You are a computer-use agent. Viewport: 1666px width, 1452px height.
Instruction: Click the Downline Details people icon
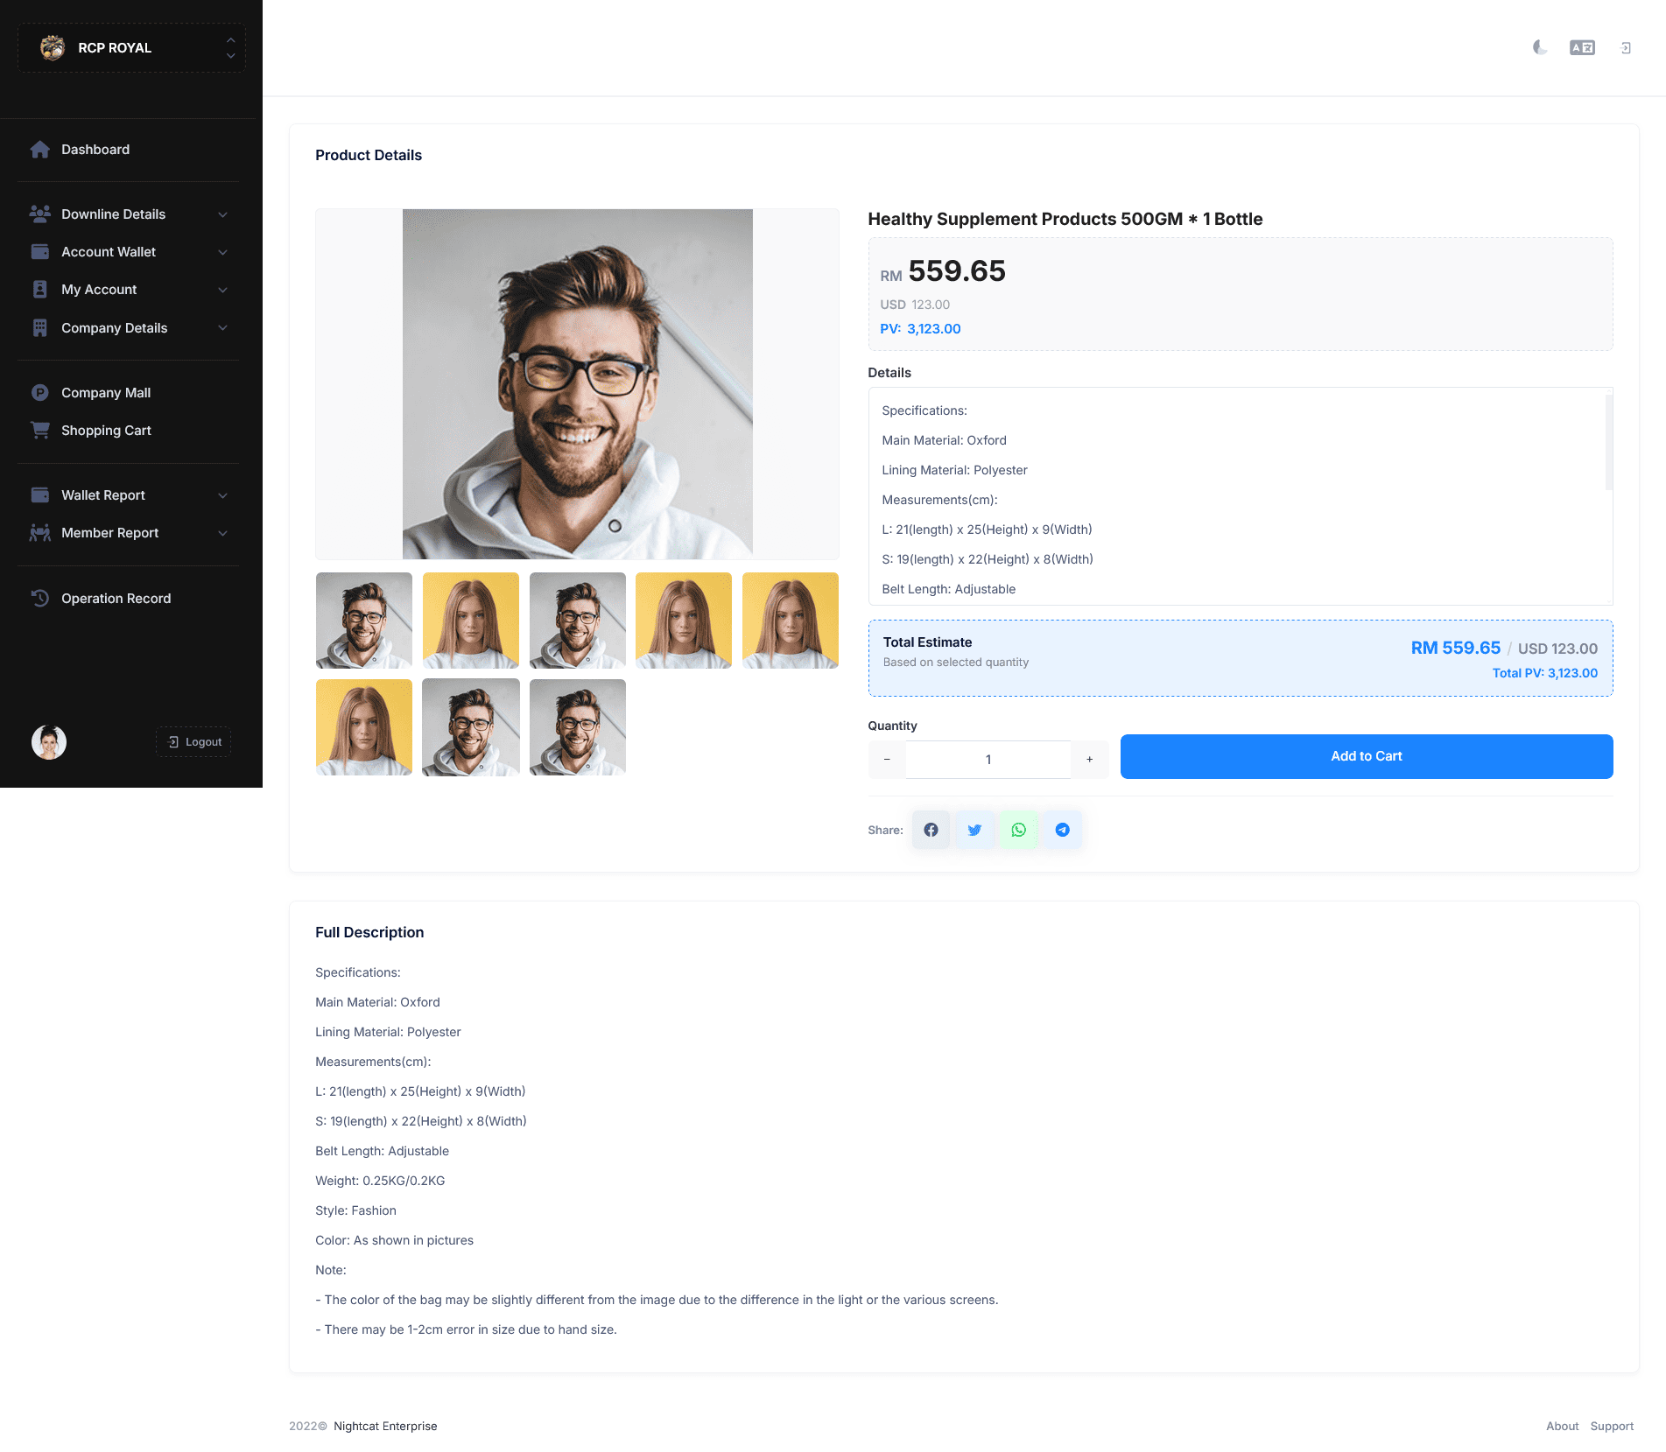(40, 214)
